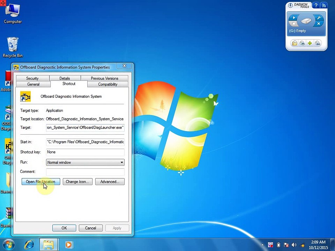The image size is (335, 251).
Task: Click the colorful tray icon with red dot
Action: coord(270,245)
